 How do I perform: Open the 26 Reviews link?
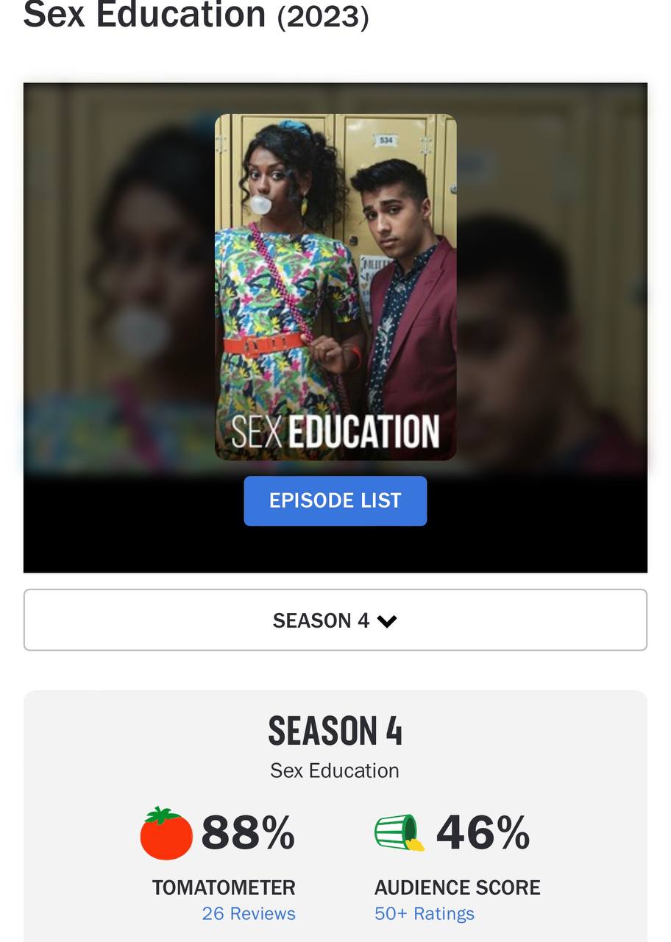pyautogui.click(x=249, y=913)
